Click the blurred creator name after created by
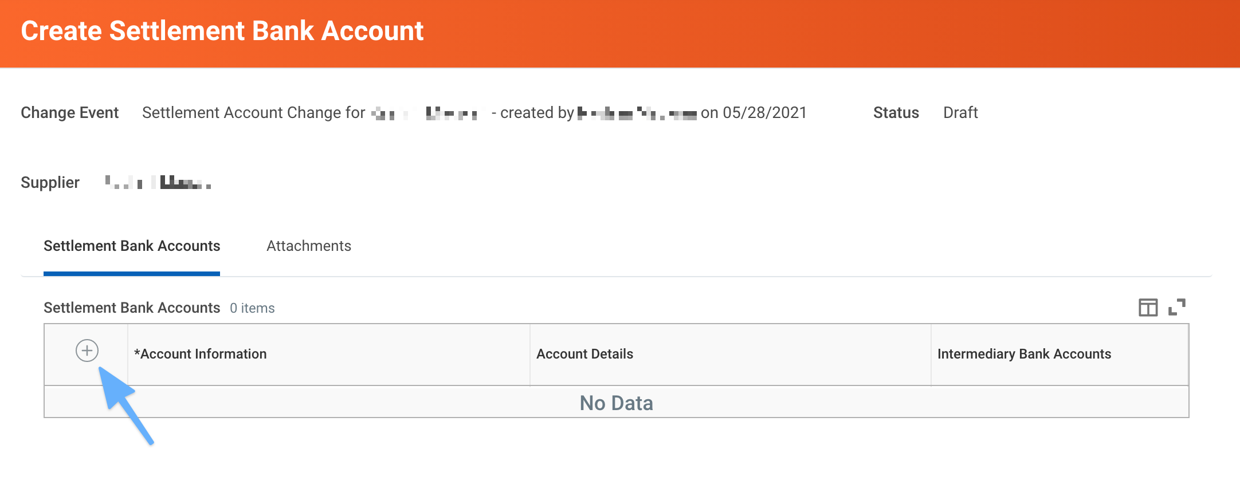 click(637, 113)
